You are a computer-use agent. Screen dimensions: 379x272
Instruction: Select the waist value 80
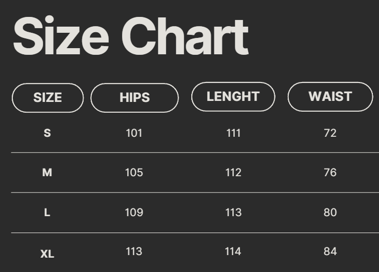click(330, 212)
